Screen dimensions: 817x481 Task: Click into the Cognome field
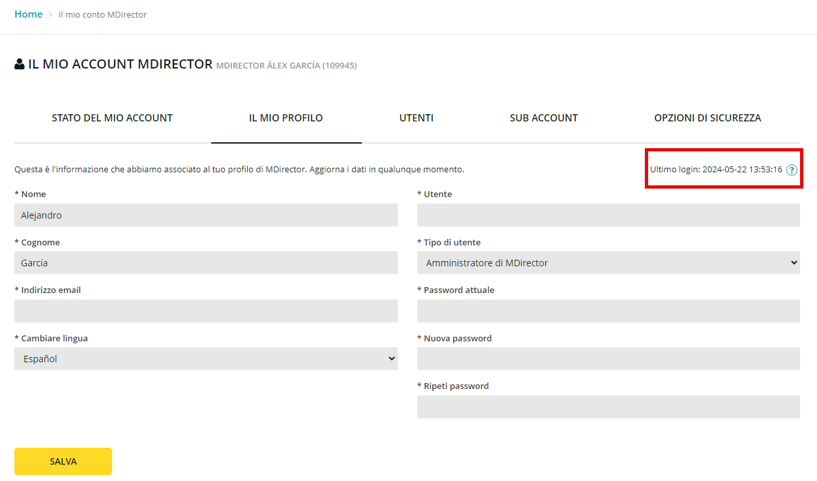tap(205, 263)
